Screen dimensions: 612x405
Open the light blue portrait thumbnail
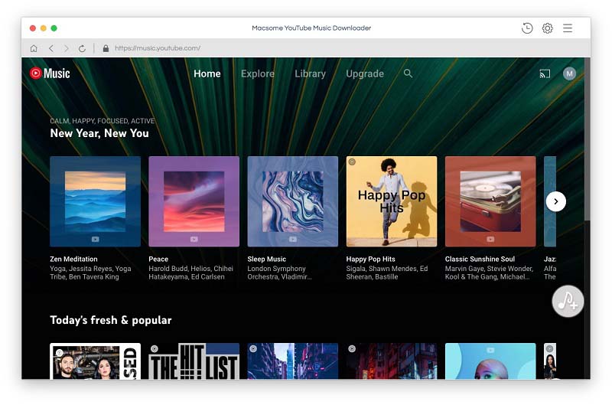click(x=490, y=361)
